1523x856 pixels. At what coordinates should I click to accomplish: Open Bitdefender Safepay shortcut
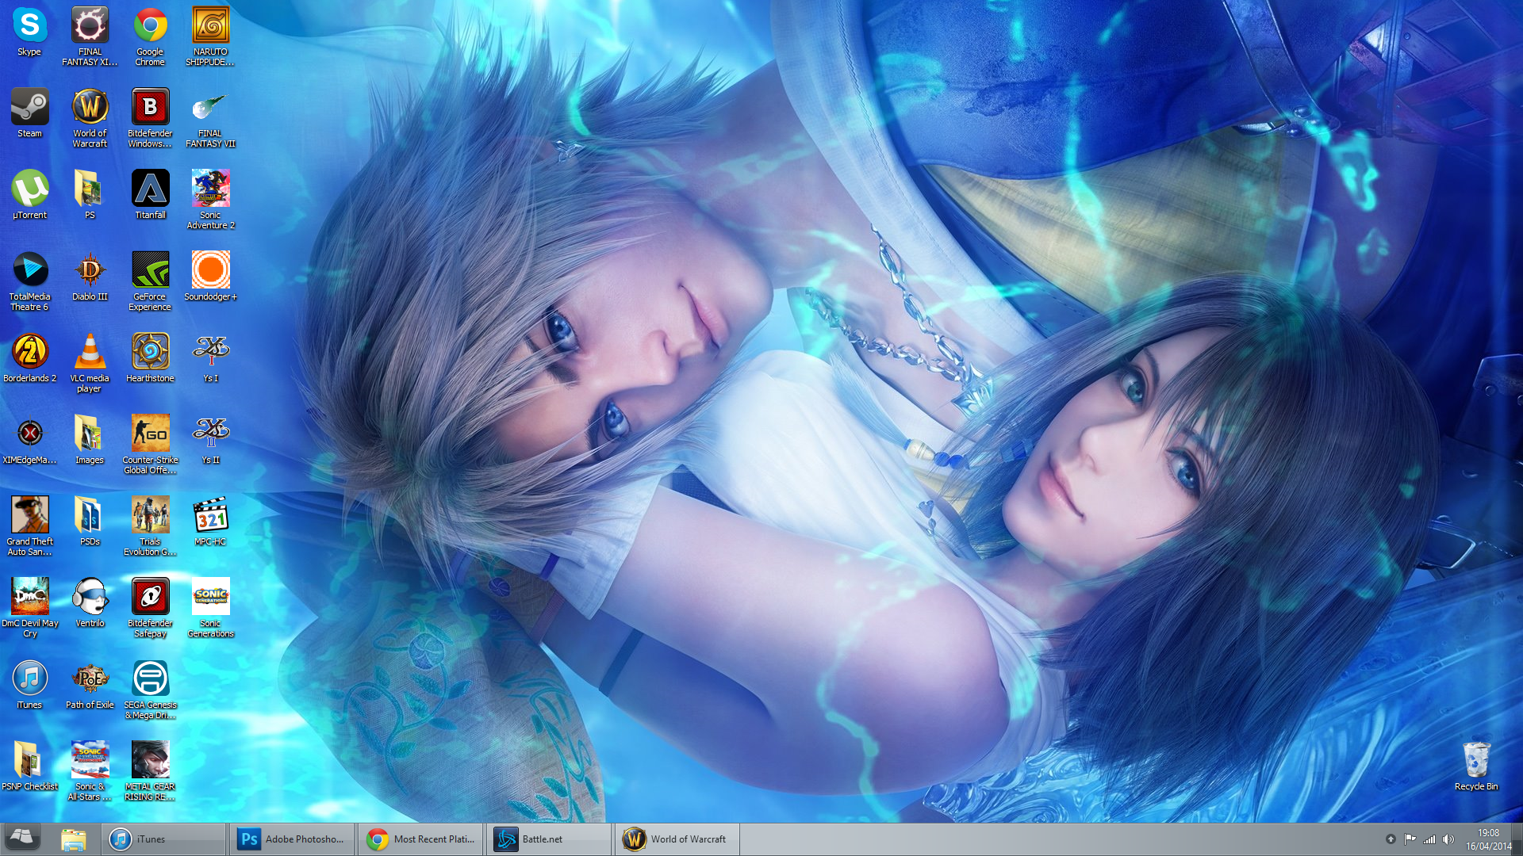click(x=150, y=607)
